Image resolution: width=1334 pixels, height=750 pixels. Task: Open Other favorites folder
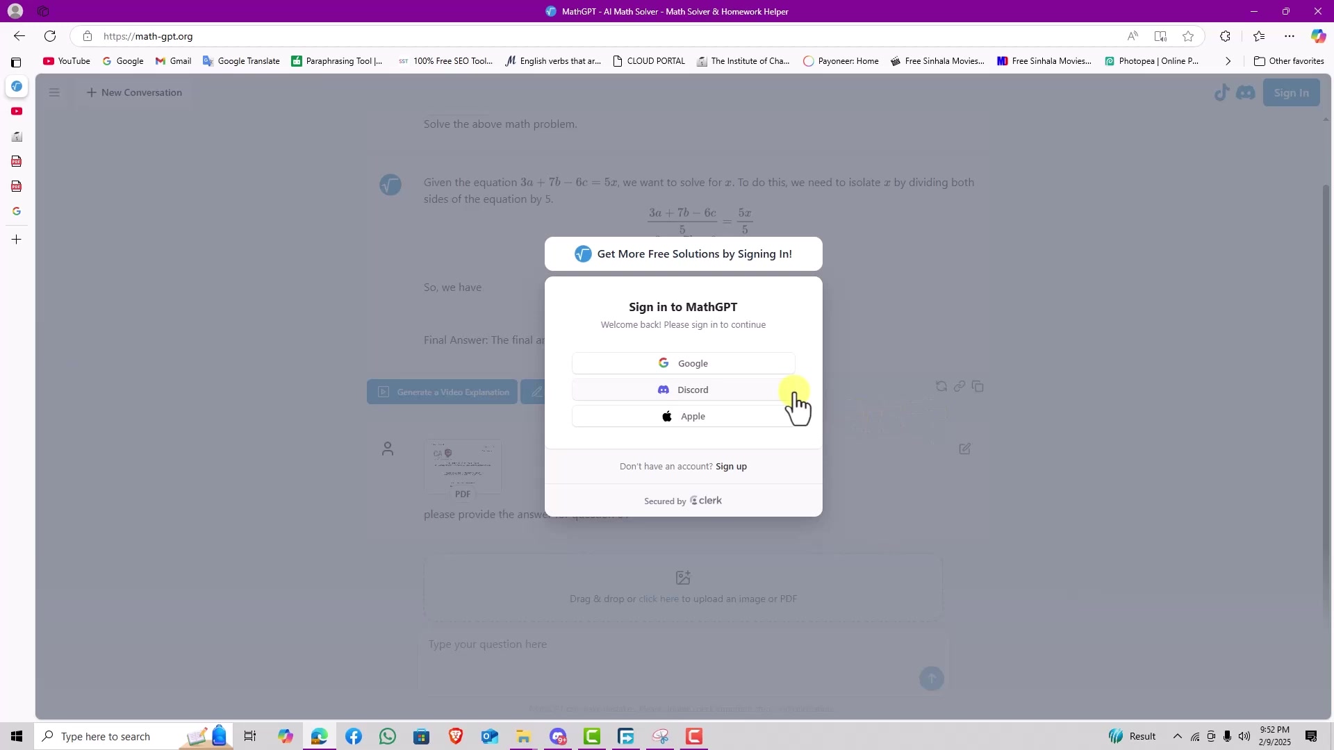pyautogui.click(x=1289, y=61)
